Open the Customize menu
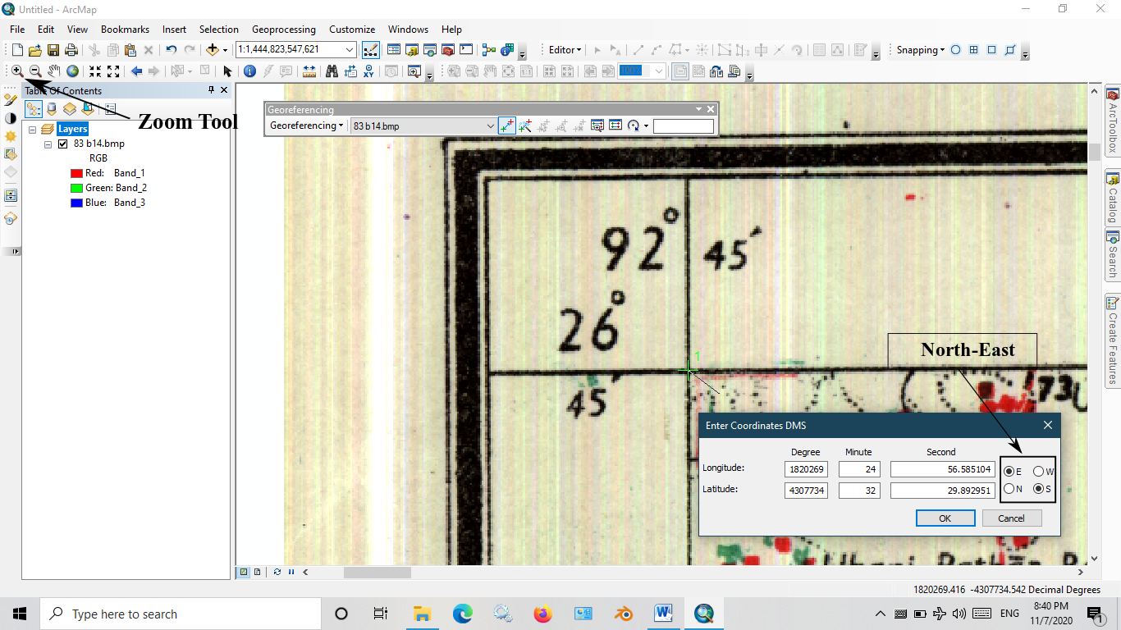The image size is (1121, 630). pyautogui.click(x=351, y=29)
